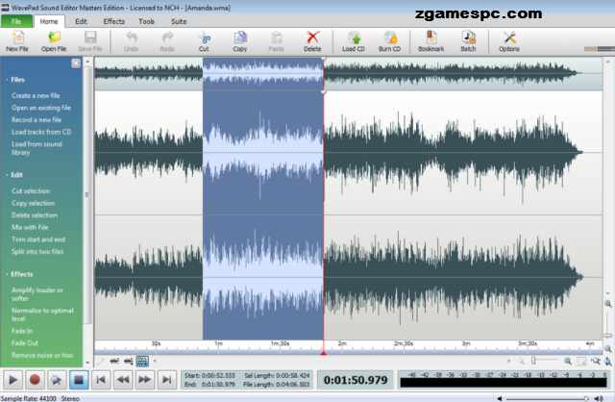Viewport: 615px width, 402px height.
Task: Adjust the vertical zoom slider handle
Action: click(608, 336)
